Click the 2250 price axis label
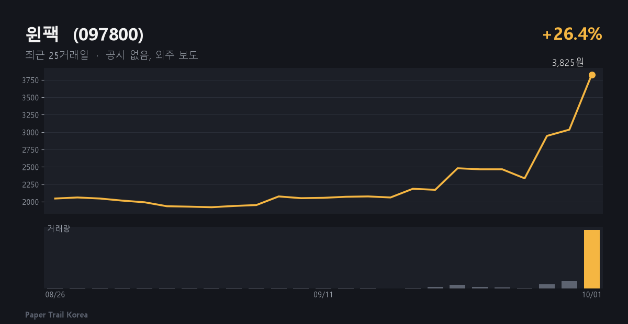 30,184
